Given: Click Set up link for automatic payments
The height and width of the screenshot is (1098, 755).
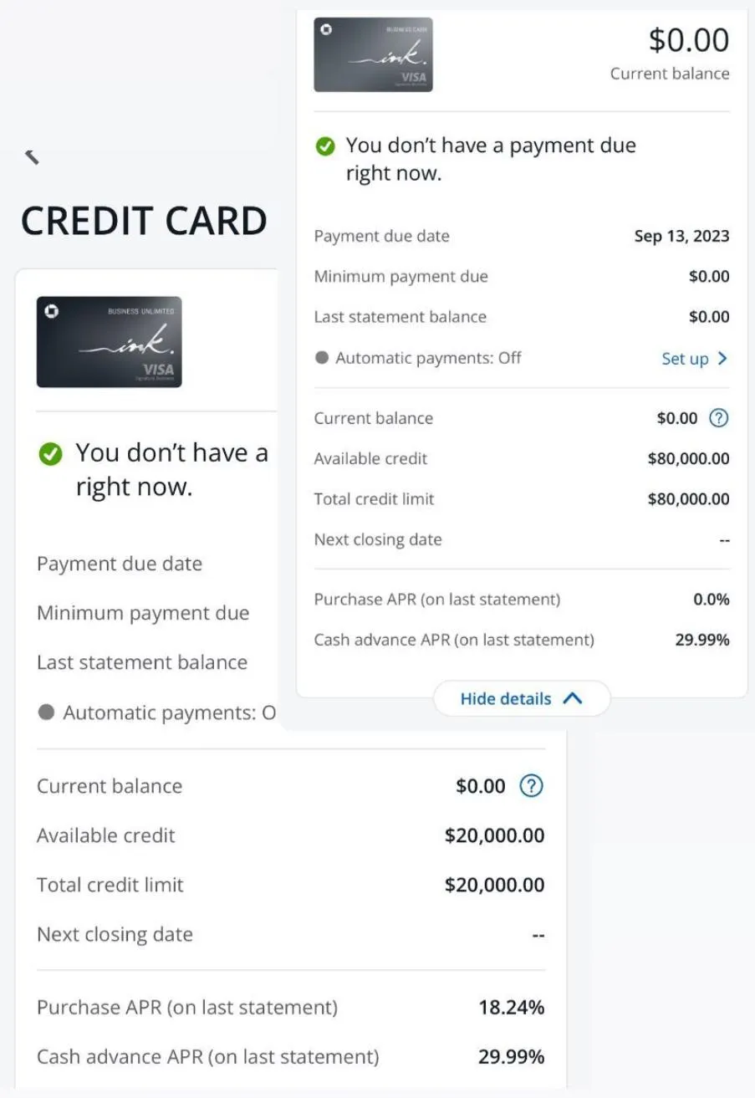Looking at the screenshot, I should tap(685, 359).
